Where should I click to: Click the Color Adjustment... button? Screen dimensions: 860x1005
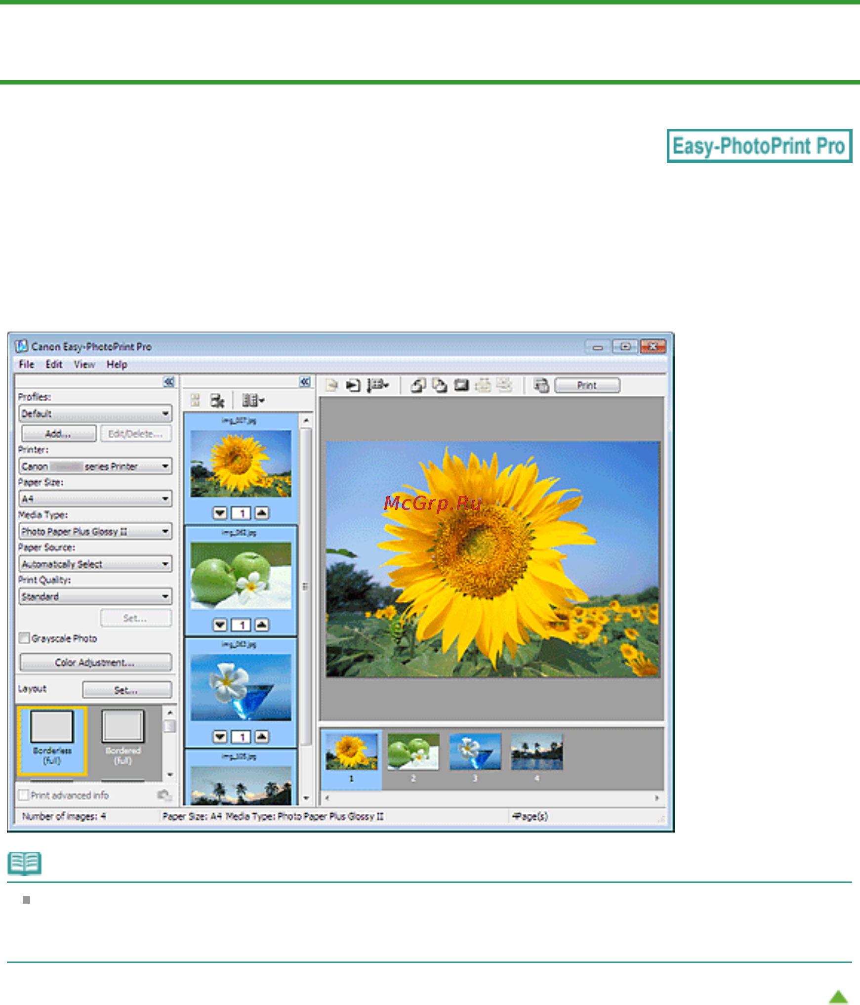pos(95,662)
